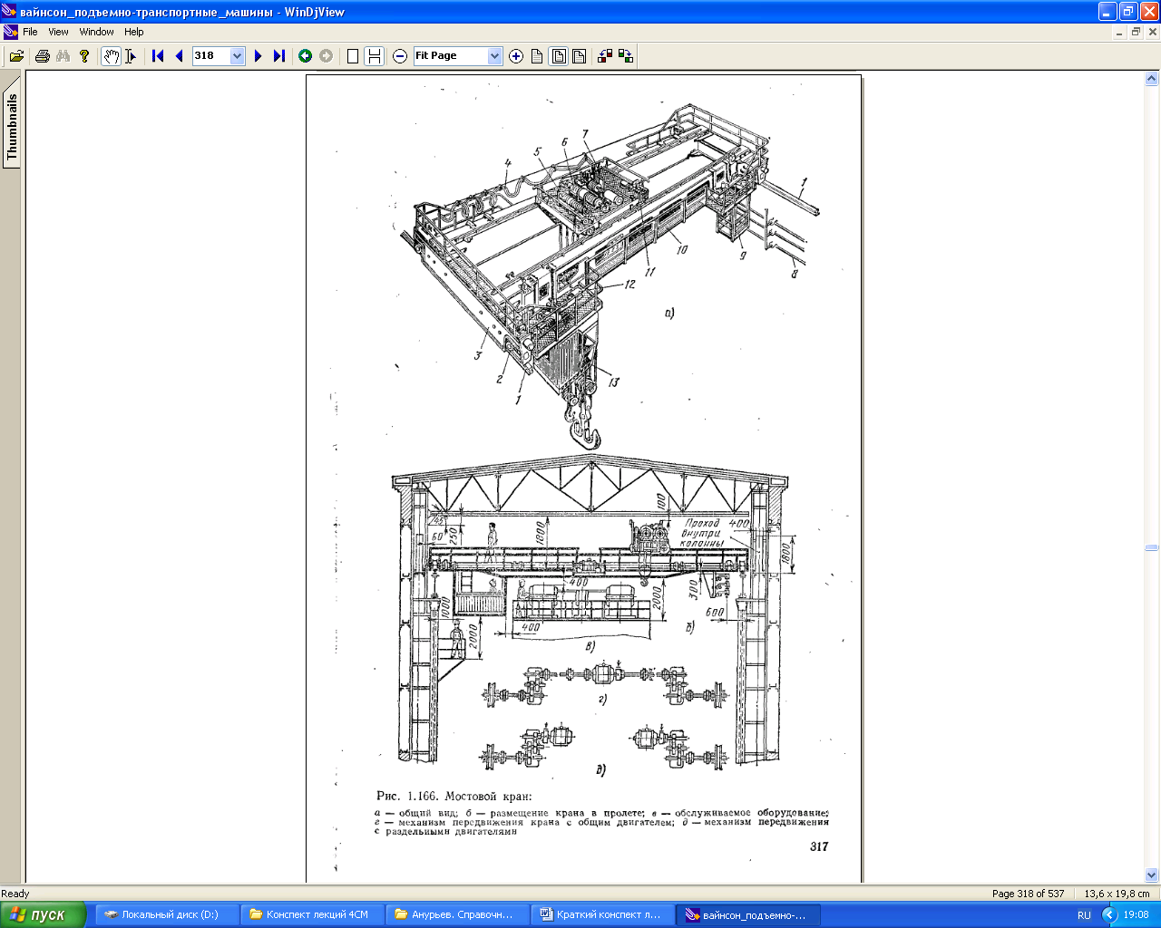
Task: Expand the Fit Page zoom dropdown
Action: [494, 56]
